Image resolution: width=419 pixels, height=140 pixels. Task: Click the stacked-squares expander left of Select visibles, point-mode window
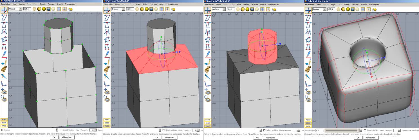(57, 130)
